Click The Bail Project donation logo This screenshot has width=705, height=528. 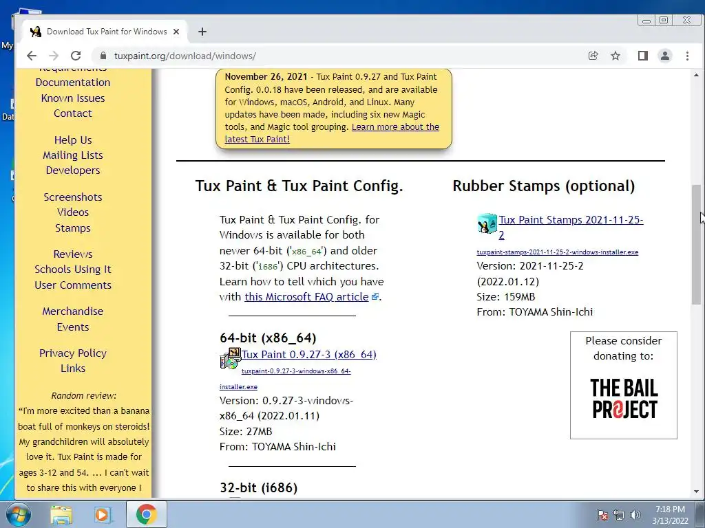pyautogui.click(x=624, y=399)
